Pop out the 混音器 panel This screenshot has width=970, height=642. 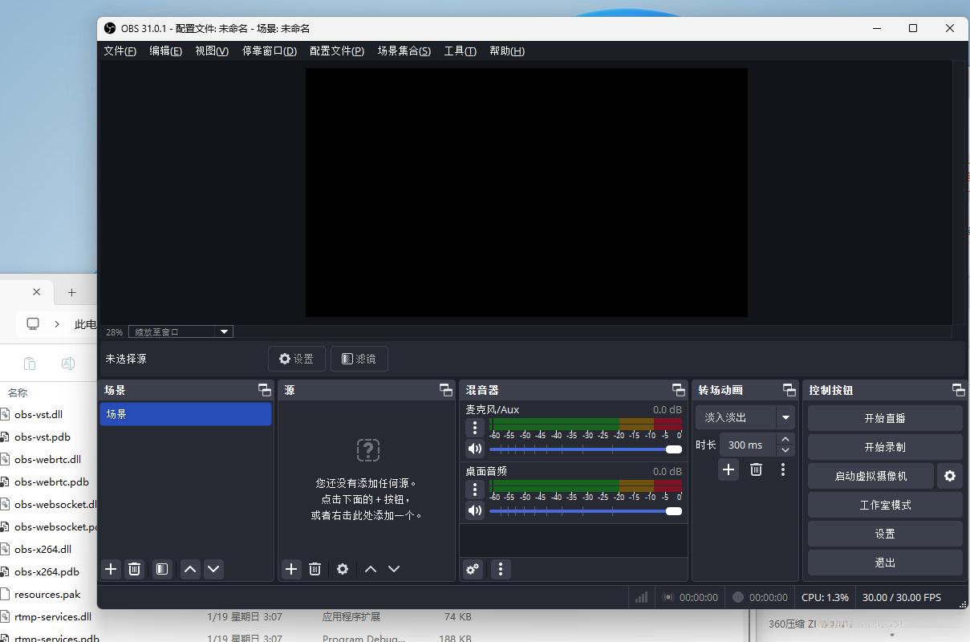(678, 390)
